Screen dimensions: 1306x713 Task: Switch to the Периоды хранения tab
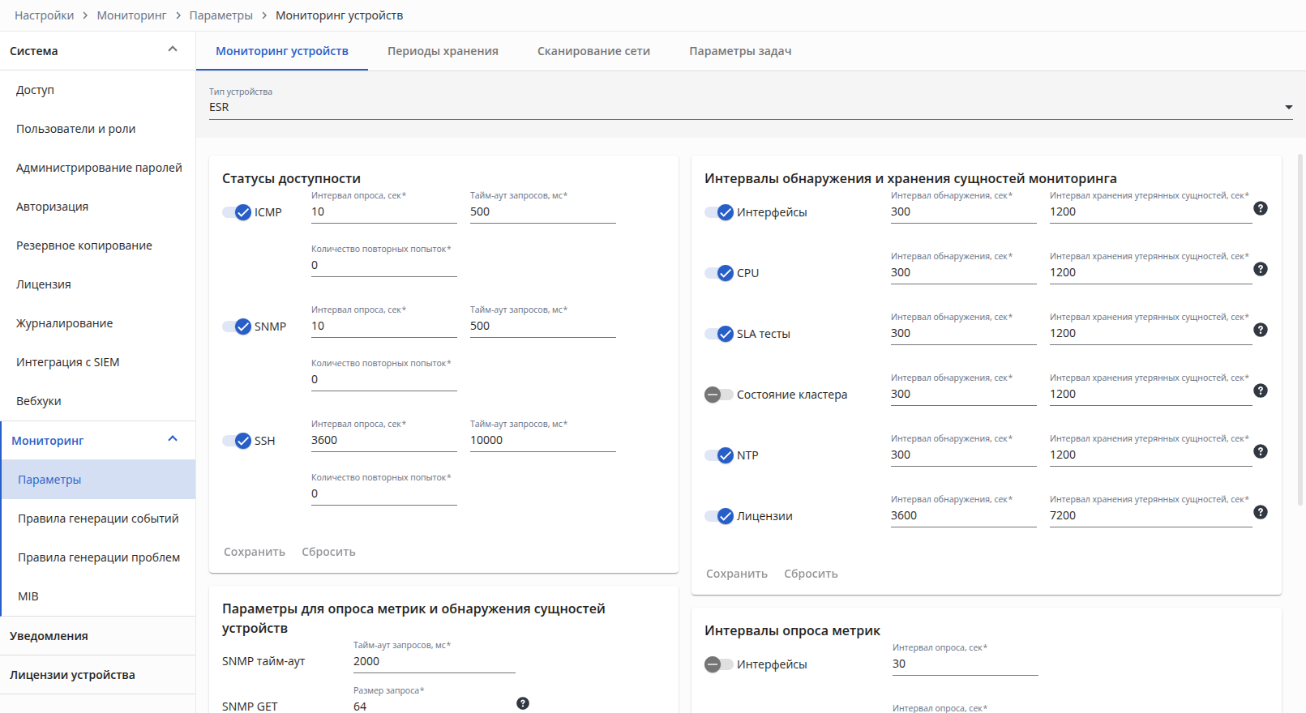click(x=443, y=51)
